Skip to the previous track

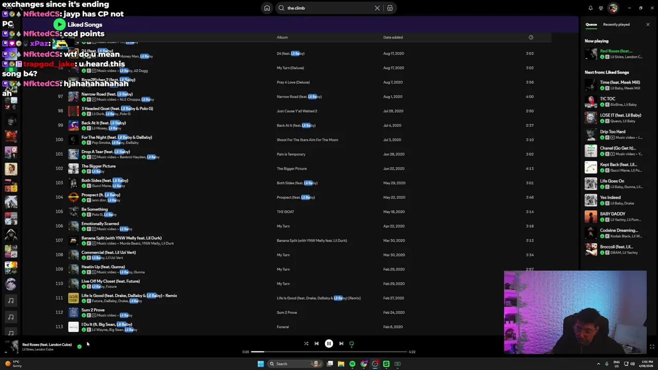click(x=317, y=344)
